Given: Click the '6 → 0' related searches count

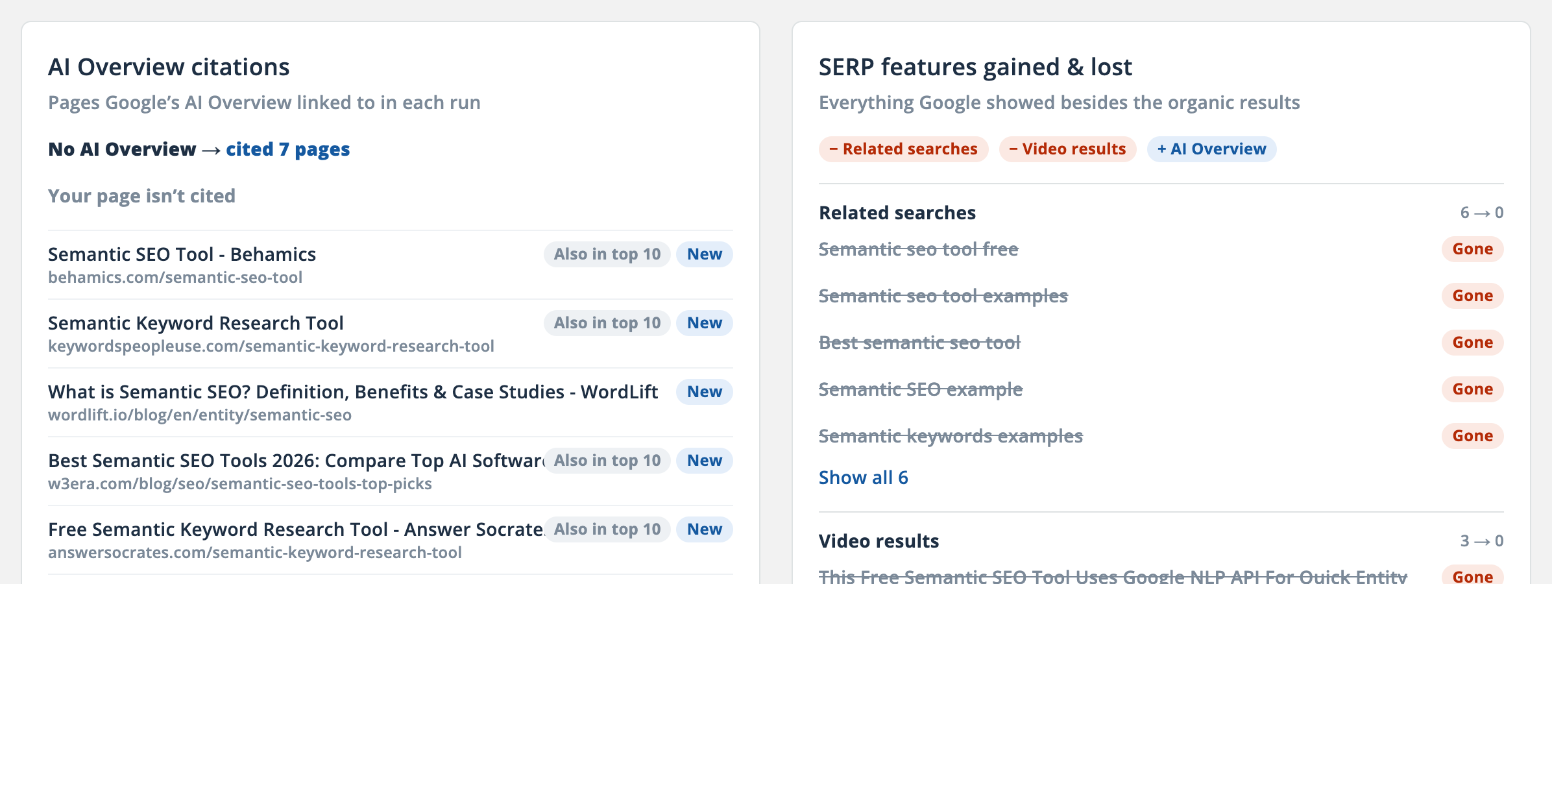Looking at the screenshot, I should 1482,213.
